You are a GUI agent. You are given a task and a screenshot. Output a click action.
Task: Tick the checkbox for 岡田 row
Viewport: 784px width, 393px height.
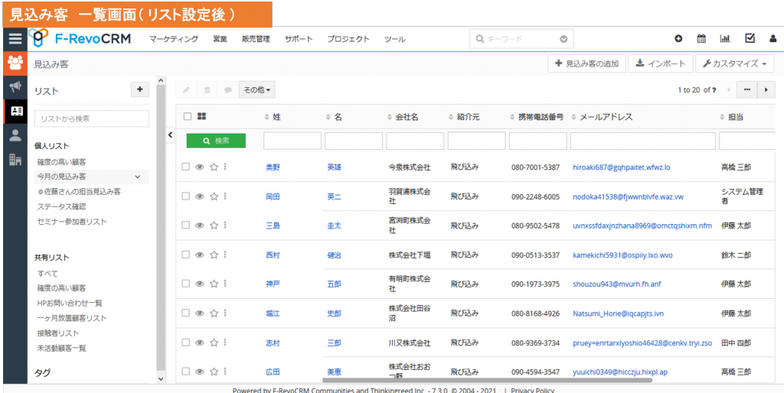185,196
